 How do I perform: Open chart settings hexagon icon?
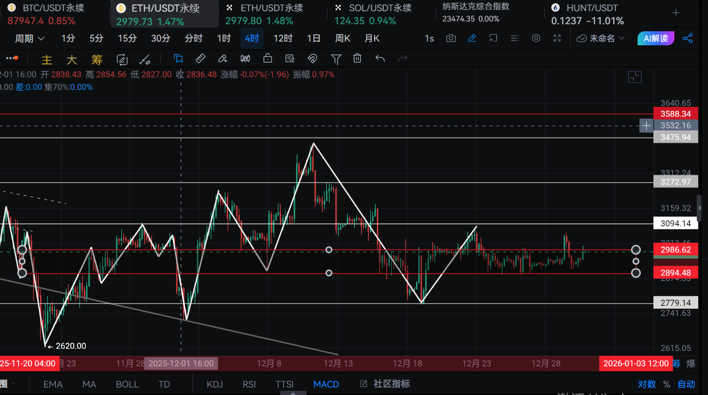pos(536,38)
